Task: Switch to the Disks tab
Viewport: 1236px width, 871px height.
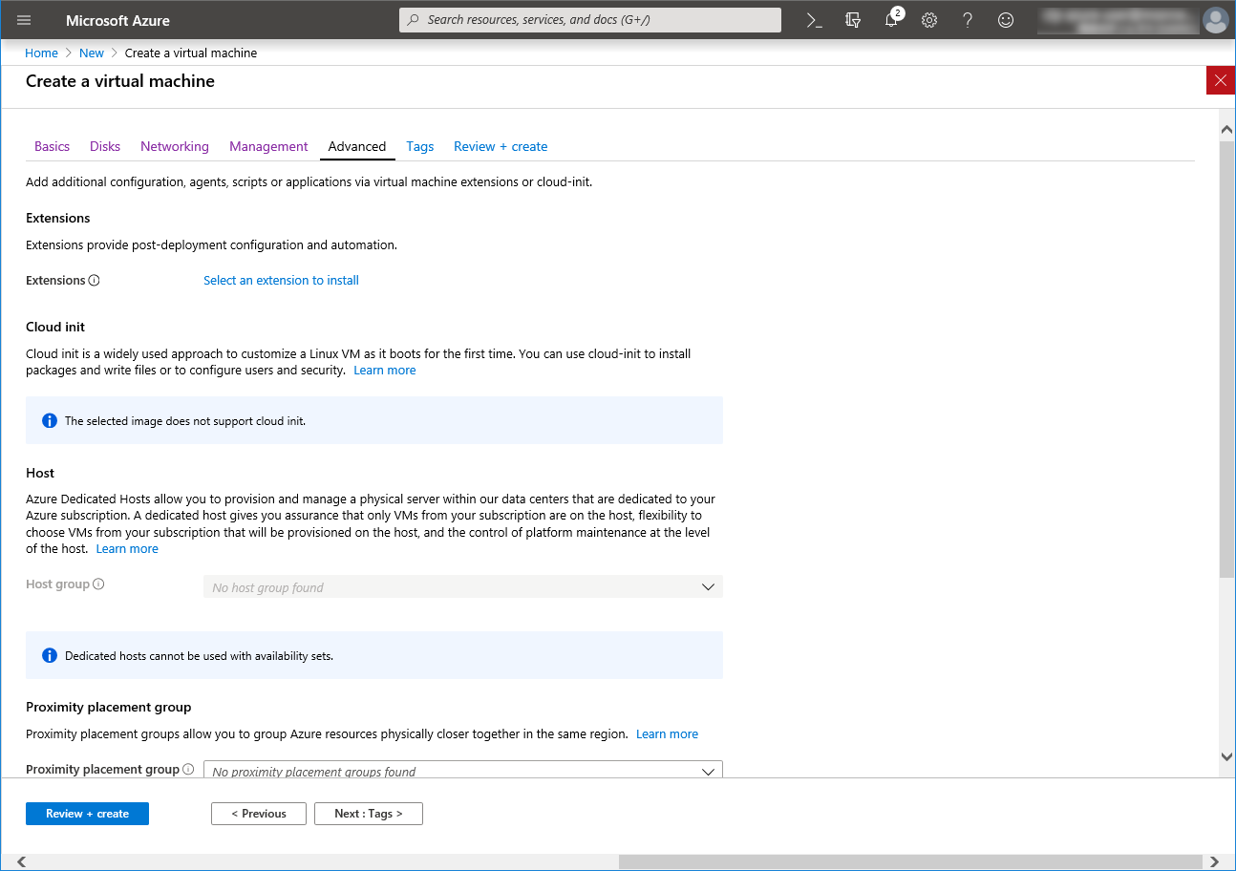Action: 105,146
